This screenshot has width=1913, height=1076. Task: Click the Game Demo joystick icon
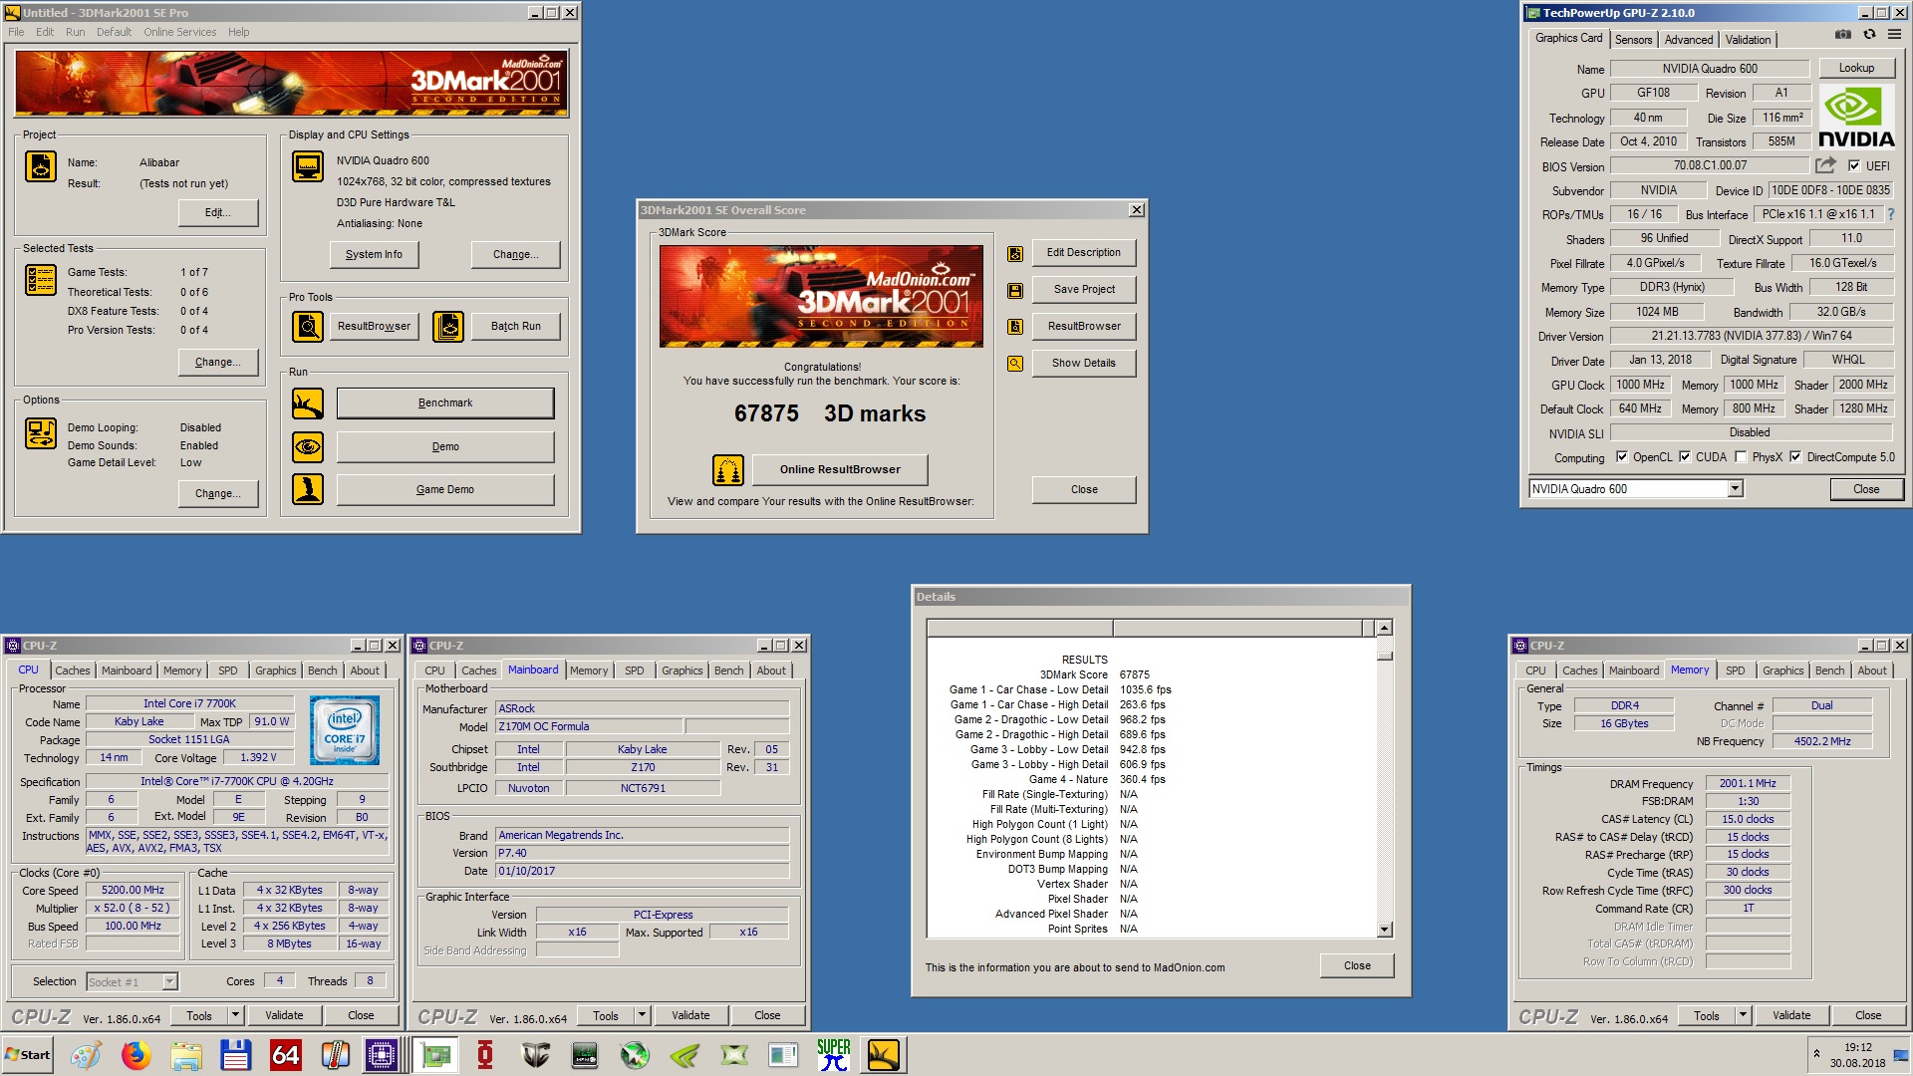(308, 489)
